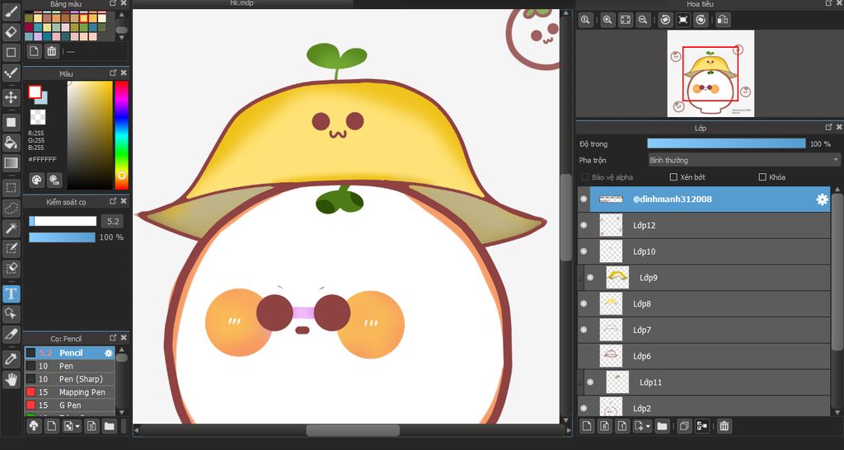Select the Mapping Pen brush
844x450 pixels.
[69, 391]
